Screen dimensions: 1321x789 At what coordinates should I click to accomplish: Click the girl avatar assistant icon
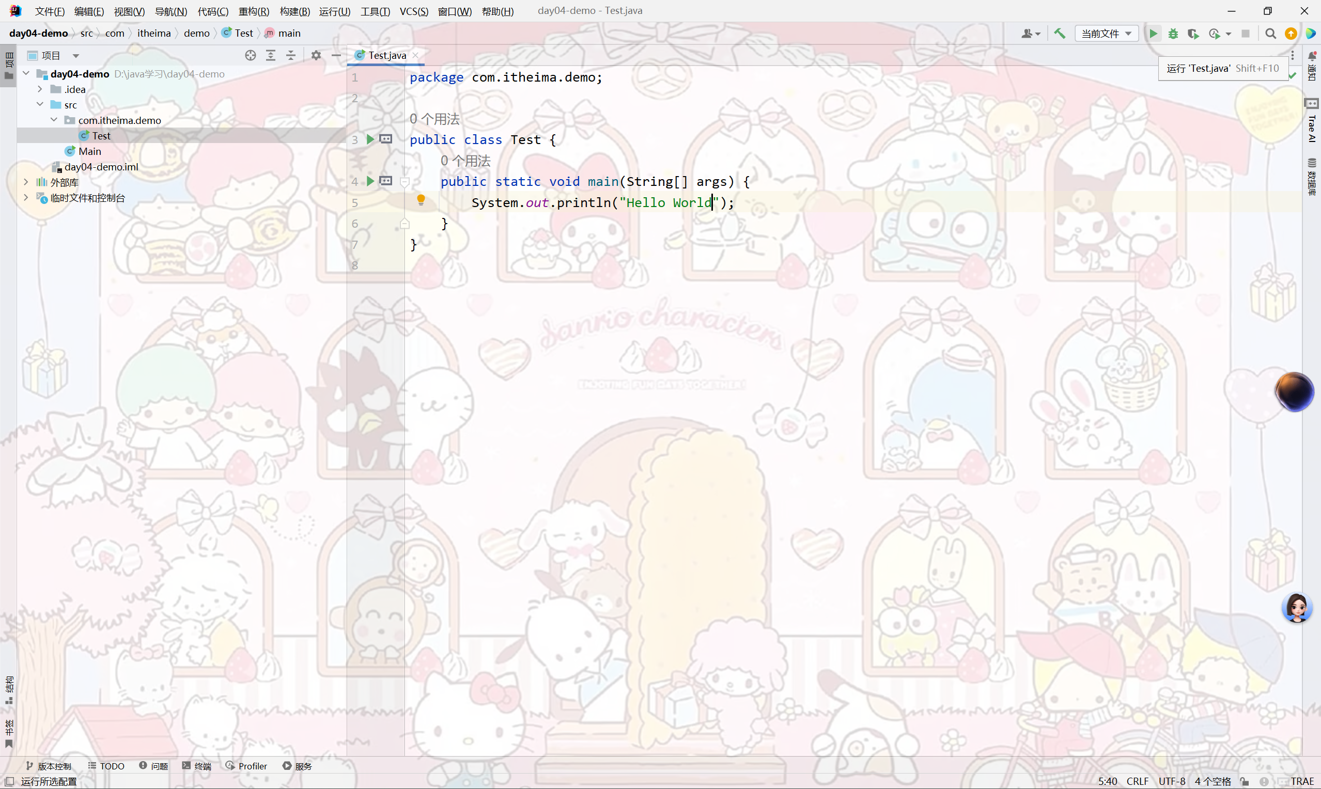pyautogui.click(x=1297, y=608)
